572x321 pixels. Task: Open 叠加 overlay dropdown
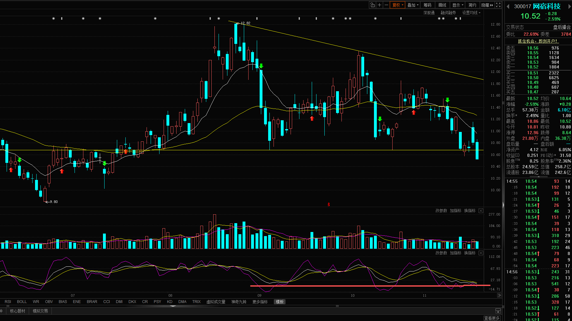[413, 5]
